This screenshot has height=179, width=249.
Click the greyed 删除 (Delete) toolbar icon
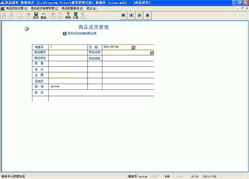(x=61, y=16)
